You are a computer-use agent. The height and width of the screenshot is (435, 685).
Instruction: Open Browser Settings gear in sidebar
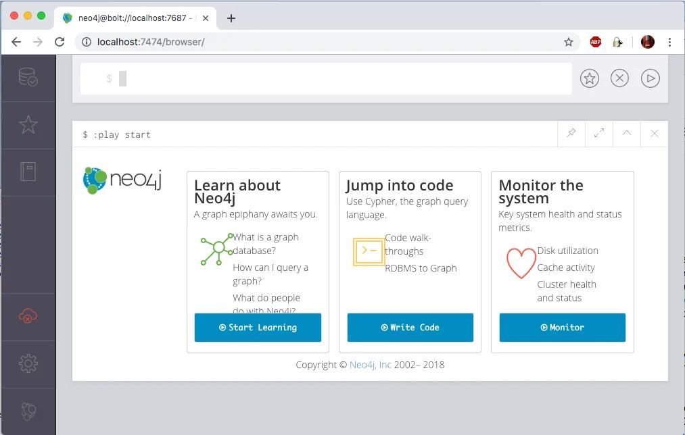tap(28, 363)
